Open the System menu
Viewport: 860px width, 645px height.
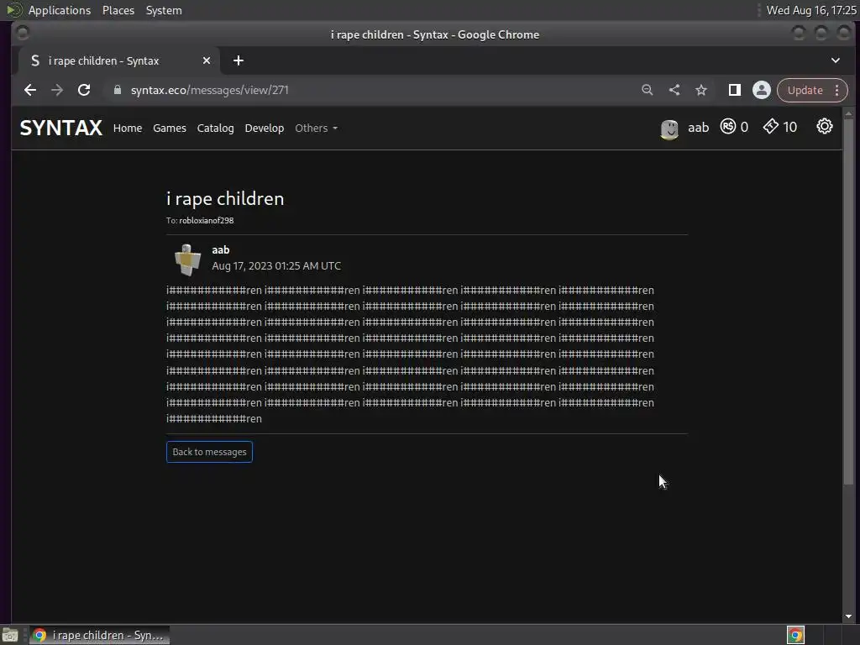pos(164,10)
